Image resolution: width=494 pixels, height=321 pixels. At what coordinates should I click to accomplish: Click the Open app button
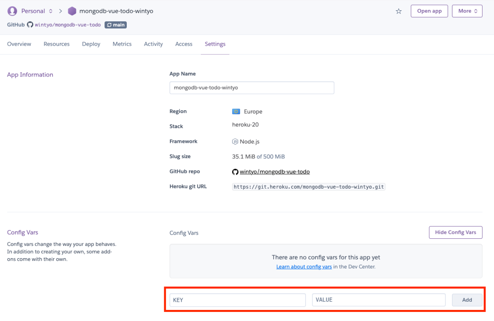(x=429, y=11)
